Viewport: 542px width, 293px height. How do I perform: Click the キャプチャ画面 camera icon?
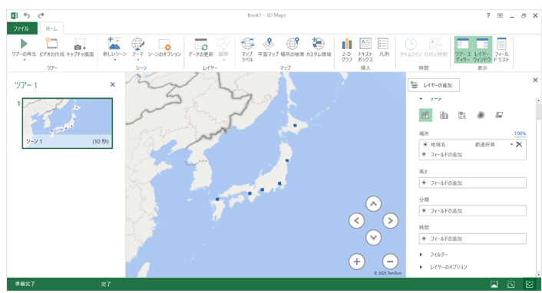80,44
